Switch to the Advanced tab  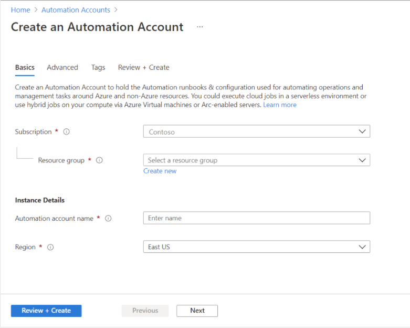click(x=62, y=67)
